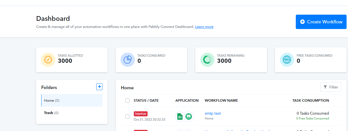348x131 pixels.
Task: Click the Inactive status badge for smtp test
Action: pyautogui.click(x=141, y=114)
